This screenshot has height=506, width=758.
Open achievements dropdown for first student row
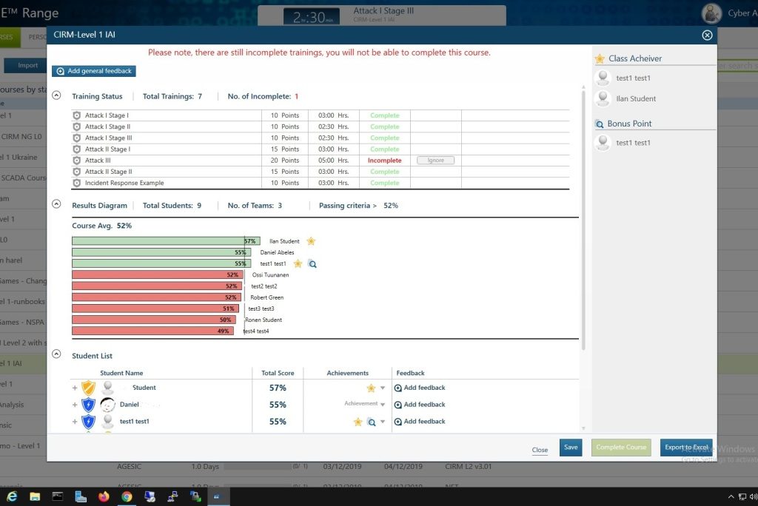pos(383,388)
